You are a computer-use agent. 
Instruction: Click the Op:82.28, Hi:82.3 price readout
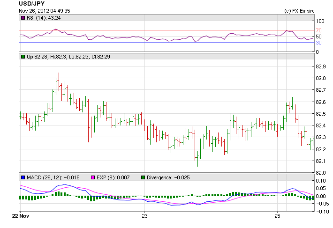click(68, 57)
